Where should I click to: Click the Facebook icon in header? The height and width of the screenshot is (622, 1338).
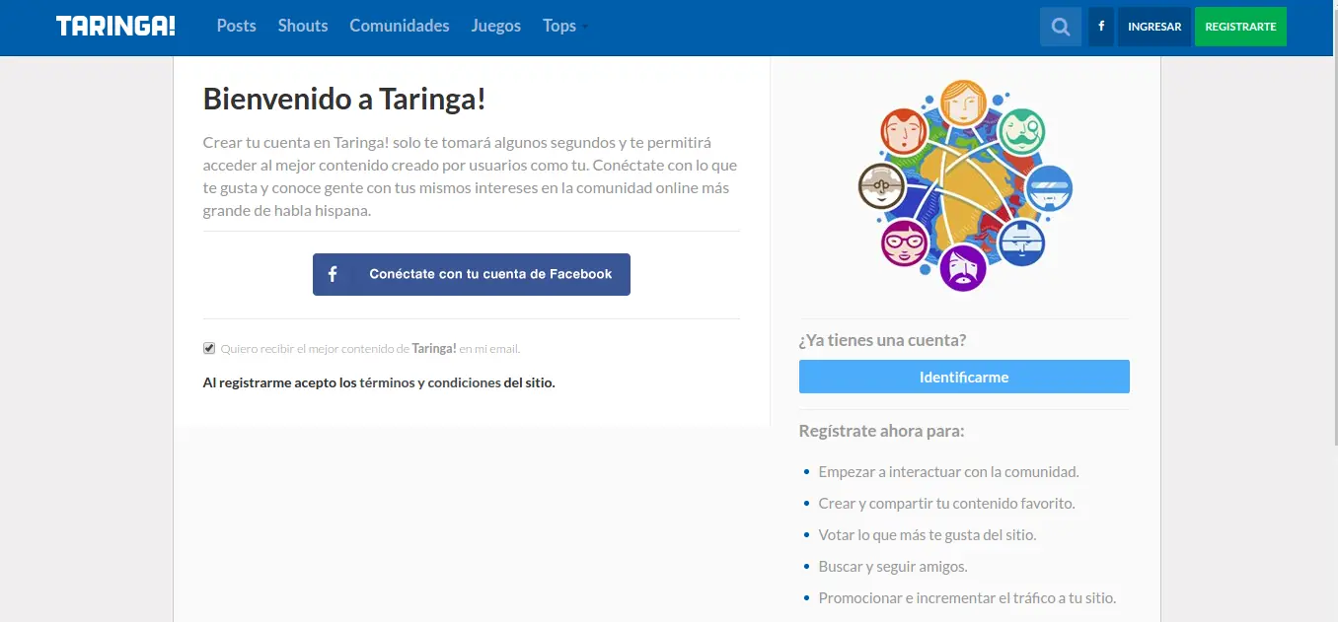(x=1101, y=27)
